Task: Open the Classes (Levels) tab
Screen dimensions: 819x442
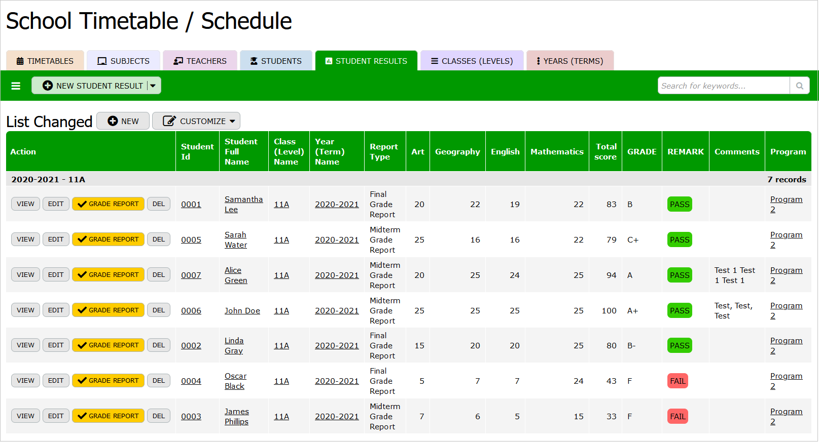Action: pos(472,61)
